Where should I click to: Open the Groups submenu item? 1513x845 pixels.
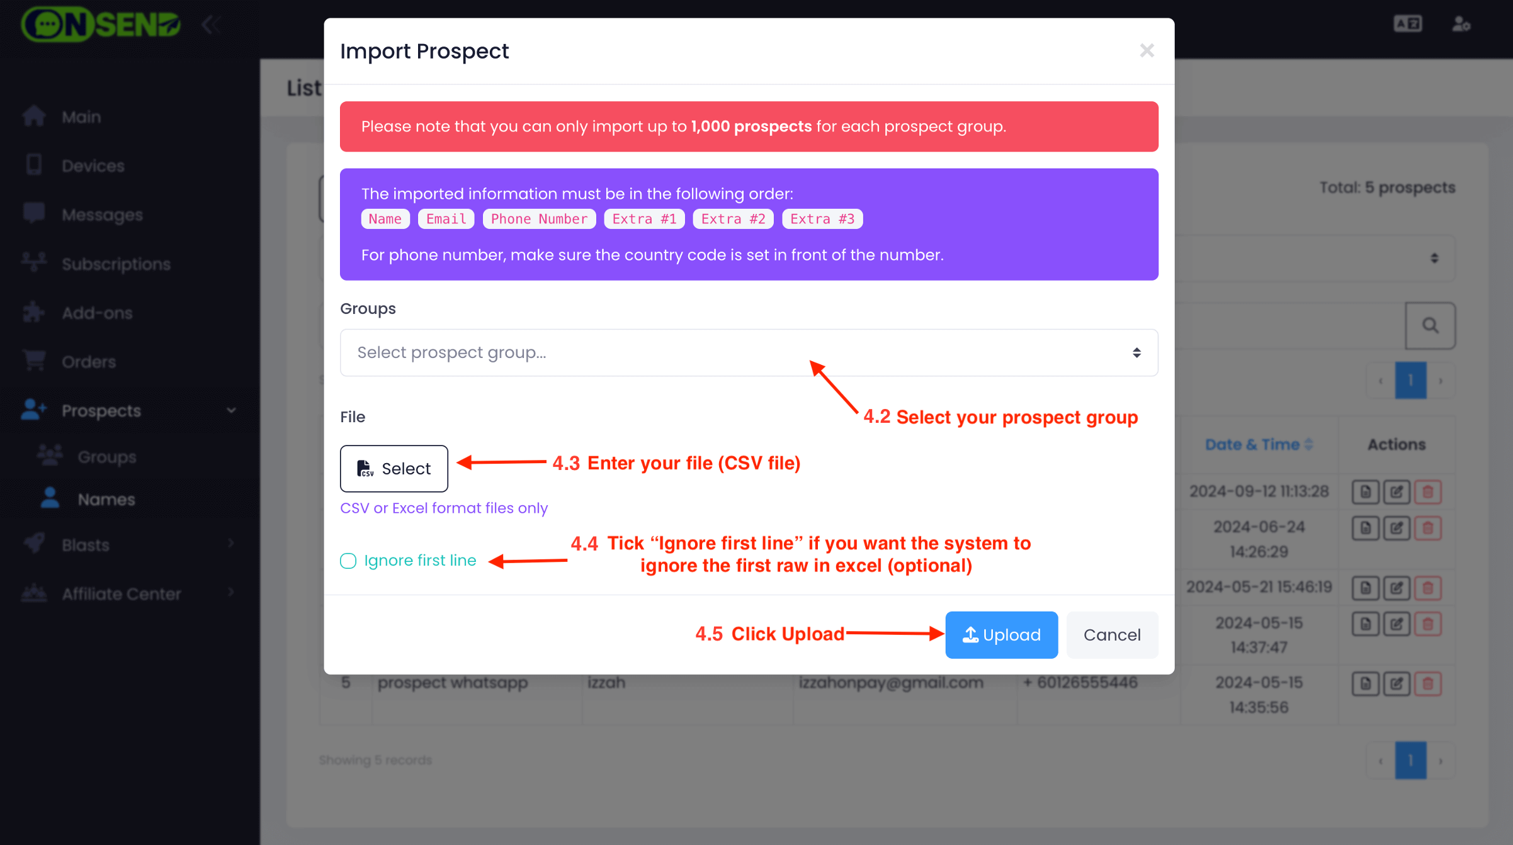(x=107, y=457)
